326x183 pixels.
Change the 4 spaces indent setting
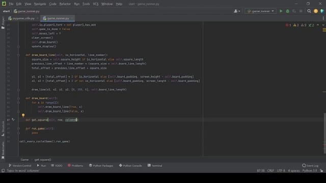click(x=294, y=171)
